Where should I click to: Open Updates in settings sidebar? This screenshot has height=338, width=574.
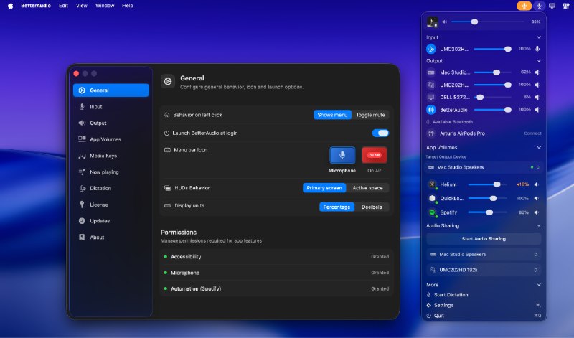pyautogui.click(x=111, y=221)
